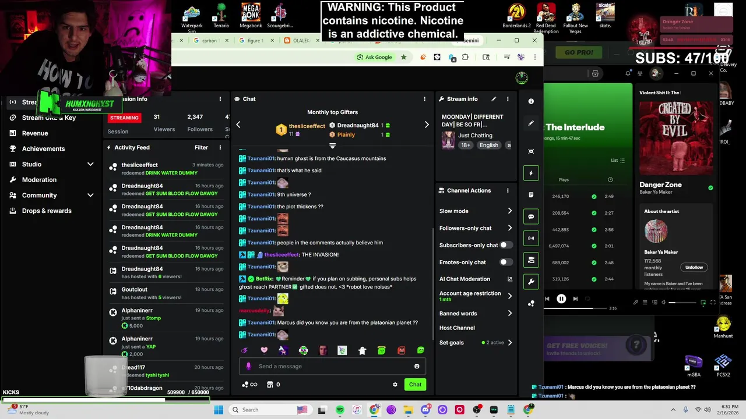Seek on Spotify playback progress bar
The image size is (746, 419).
point(576,308)
